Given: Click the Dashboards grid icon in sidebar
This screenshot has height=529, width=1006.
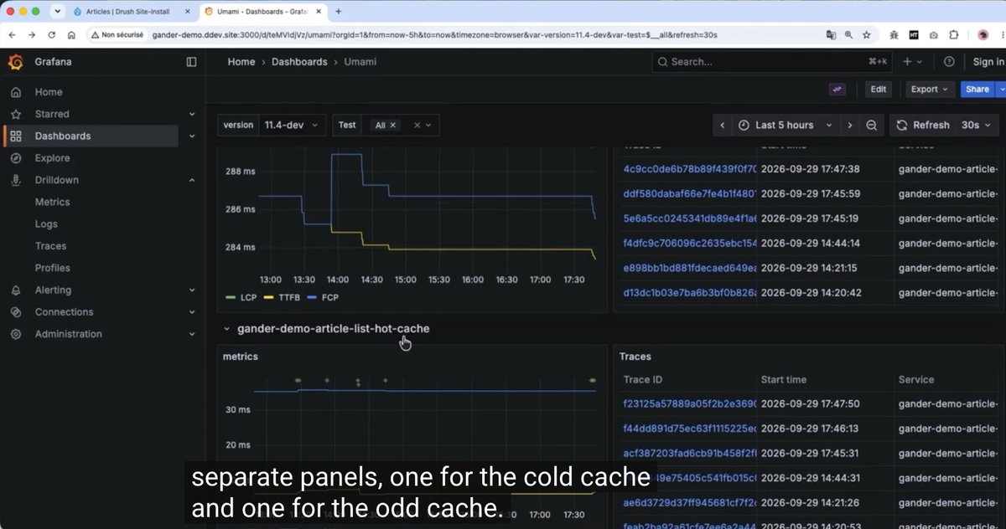Looking at the screenshot, I should (x=16, y=136).
